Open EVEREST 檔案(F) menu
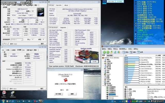Viewport: 165px width, 103px height. [104, 49]
